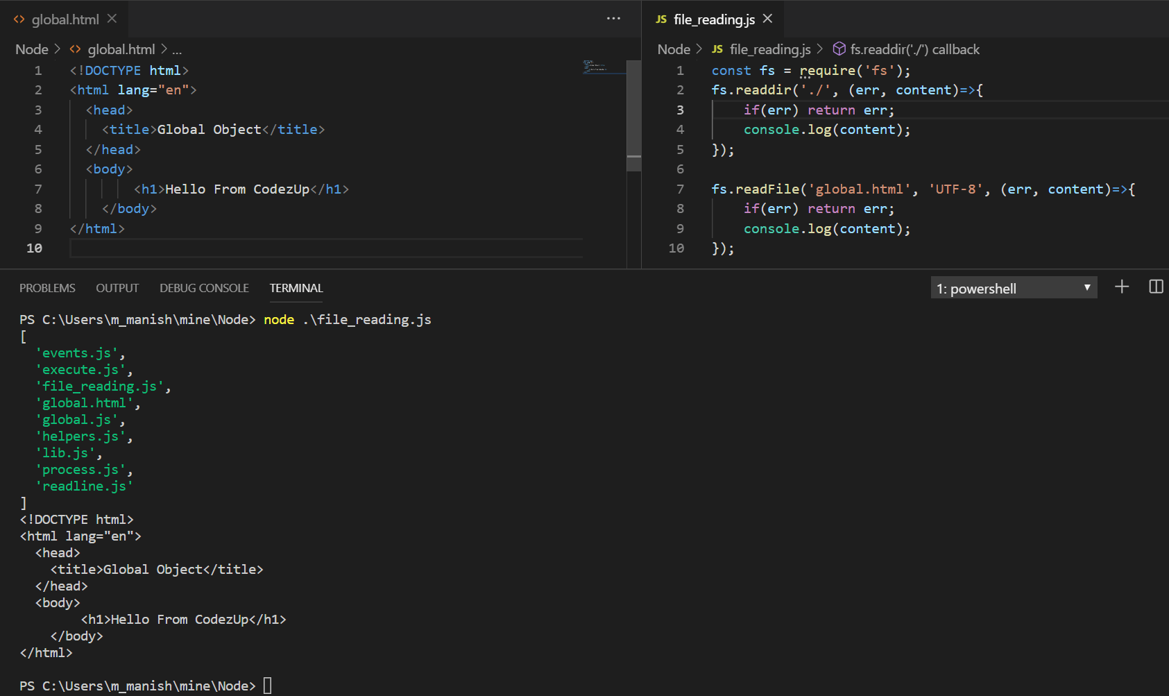The height and width of the screenshot is (696, 1169).
Task: Click 'global.js' in terminal output
Action: (x=76, y=420)
